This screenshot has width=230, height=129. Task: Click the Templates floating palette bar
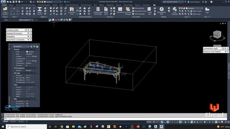pos(19,37)
